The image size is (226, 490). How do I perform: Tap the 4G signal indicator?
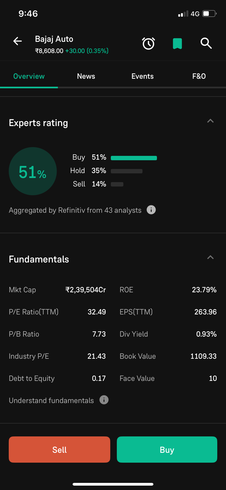pos(195,14)
